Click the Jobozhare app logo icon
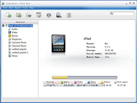137x103 pixels. click(x=3, y=3)
